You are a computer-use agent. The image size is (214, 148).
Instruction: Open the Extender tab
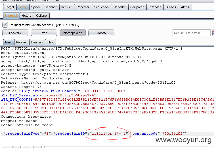coord(154,7)
